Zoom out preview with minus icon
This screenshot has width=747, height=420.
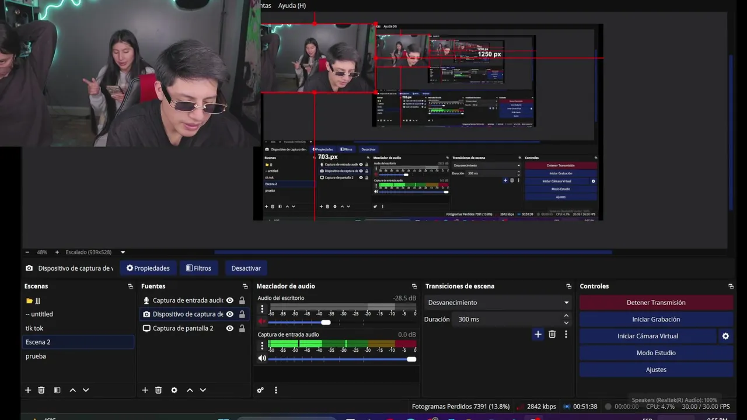tap(27, 252)
